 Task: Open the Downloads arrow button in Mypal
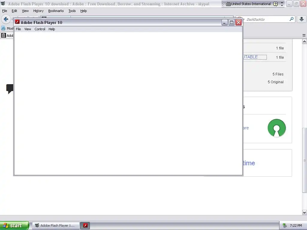click(302, 19)
